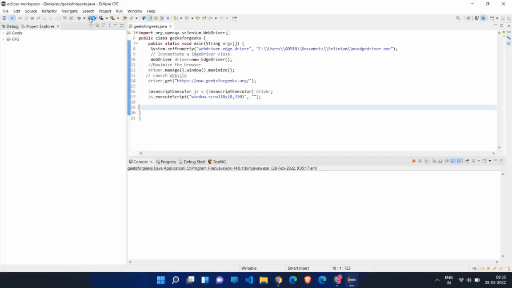The width and height of the screenshot is (512, 288).
Task: Click the red Terminate console button
Action: (414, 161)
